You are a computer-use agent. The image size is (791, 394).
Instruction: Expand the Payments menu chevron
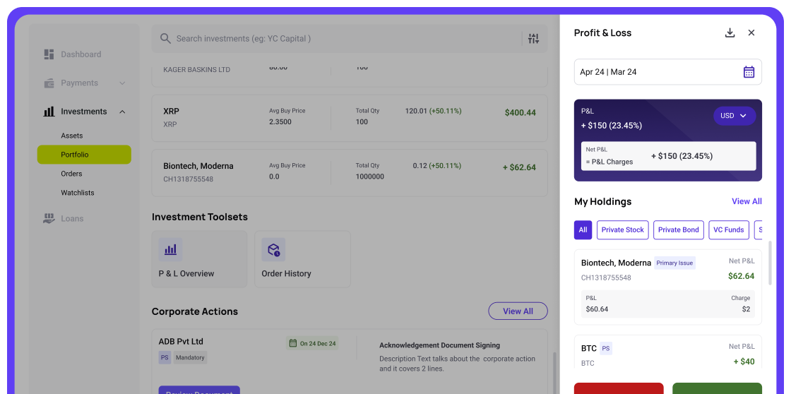pyautogui.click(x=122, y=83)
